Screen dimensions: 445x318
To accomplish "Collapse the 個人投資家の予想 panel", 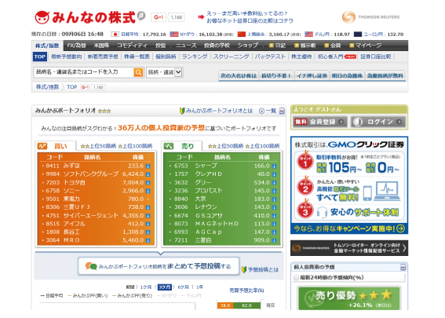I will tap(403, 267).
